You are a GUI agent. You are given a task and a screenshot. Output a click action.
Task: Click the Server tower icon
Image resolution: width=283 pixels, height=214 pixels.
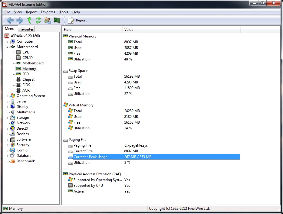pyautogui.click(x=13, y=101)
